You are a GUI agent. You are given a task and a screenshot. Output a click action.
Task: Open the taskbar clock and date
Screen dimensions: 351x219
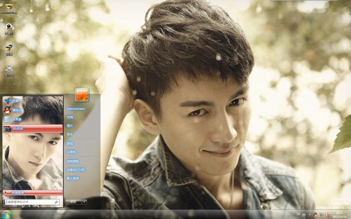point(340,215)
